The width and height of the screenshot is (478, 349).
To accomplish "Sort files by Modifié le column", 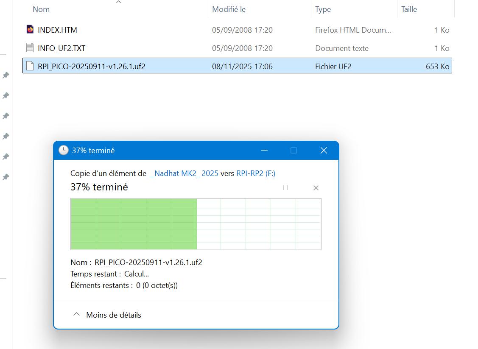I will pyautogui.click(x=229, y=9).
